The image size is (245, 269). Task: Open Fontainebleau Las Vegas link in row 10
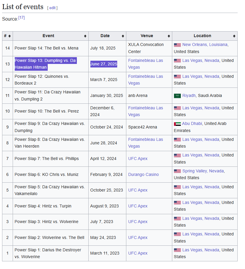click(145, 111)
